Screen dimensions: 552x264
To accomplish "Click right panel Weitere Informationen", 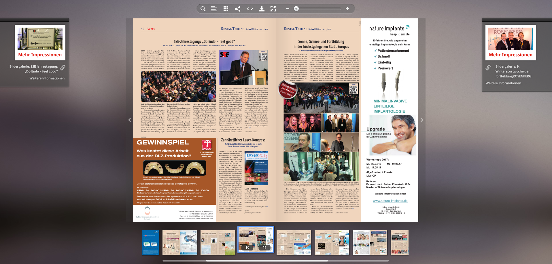I will (x=503, y=83).
